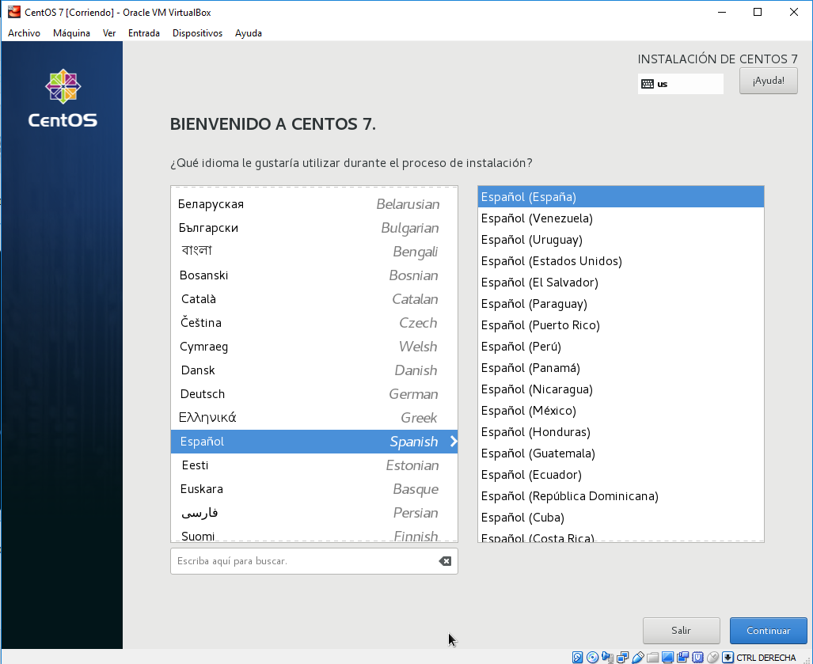Click the optical disc status icon
Screen dimensions: 813x664
[592, 657]
